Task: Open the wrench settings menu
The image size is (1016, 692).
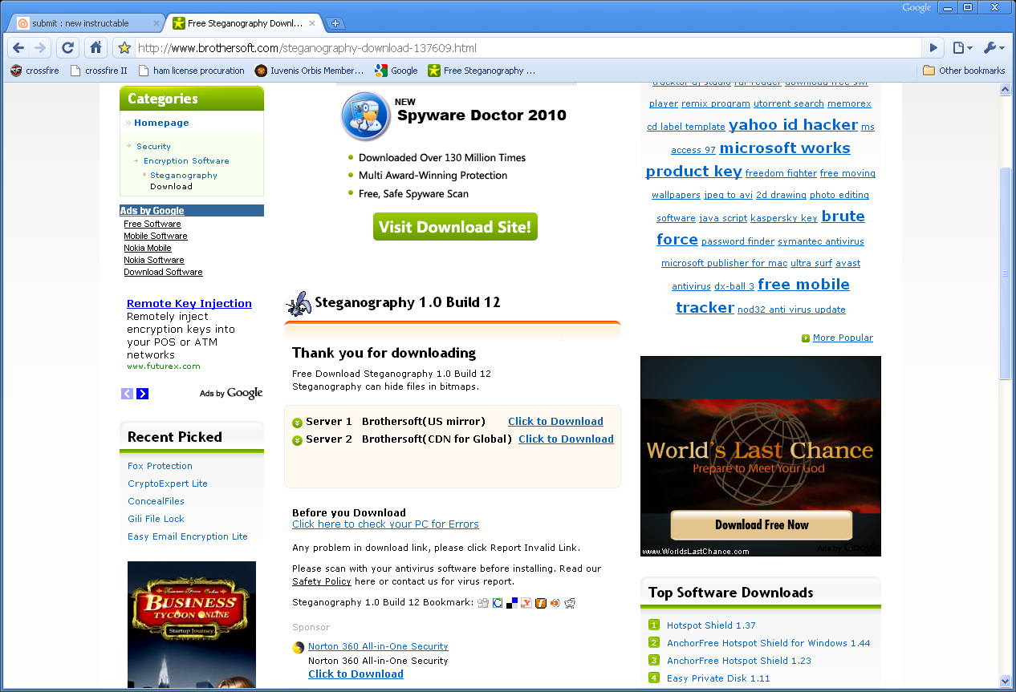Action: [993, 48]
